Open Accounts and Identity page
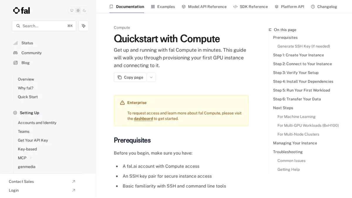The height and width of the screenshot is (198, 352). click(x=37, y=123)
